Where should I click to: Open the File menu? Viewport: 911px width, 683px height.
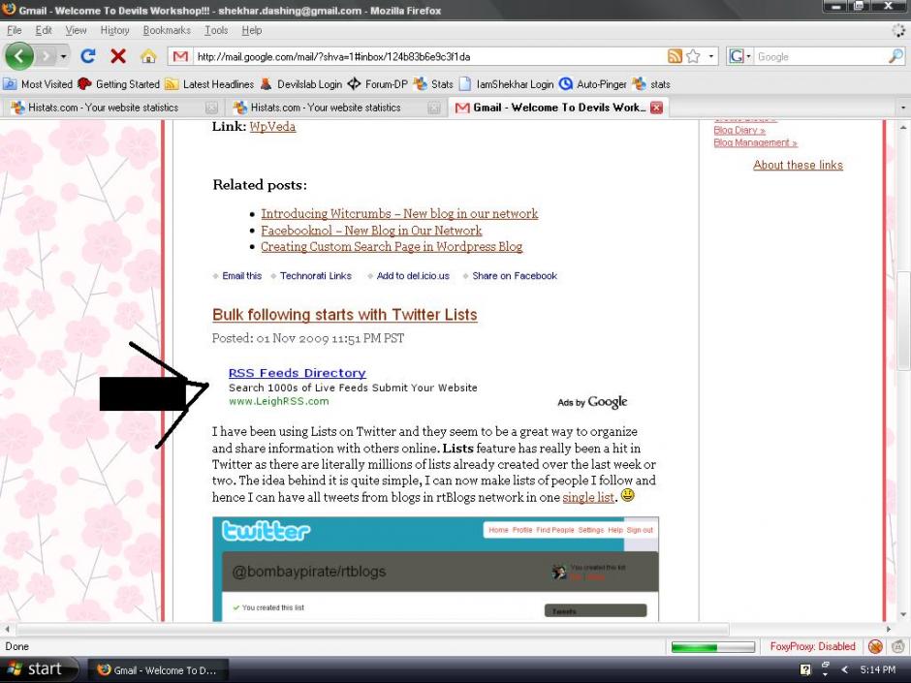coord(14,30)
